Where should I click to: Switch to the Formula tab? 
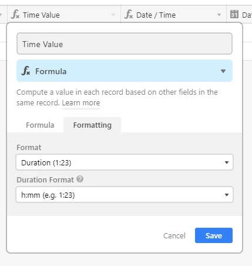point(40,125)
